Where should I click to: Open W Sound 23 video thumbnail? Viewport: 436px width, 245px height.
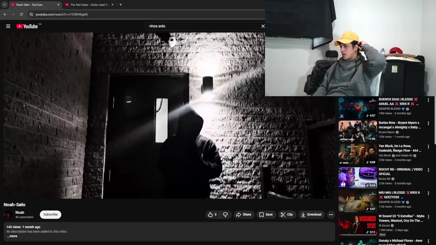pos(358,224)
